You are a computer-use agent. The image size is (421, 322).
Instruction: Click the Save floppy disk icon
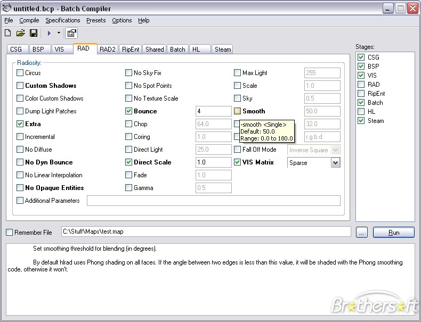pyautogui.click(x=34, y=33)
